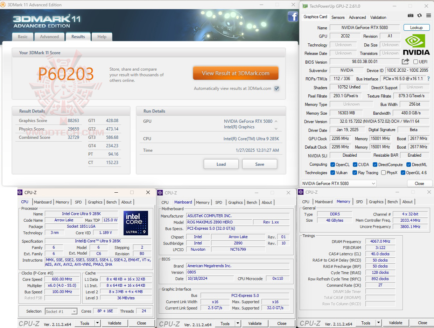Click the DRAM Frequency value field
Viewport: 434px width, 328px height.
[x=380, y=241]
